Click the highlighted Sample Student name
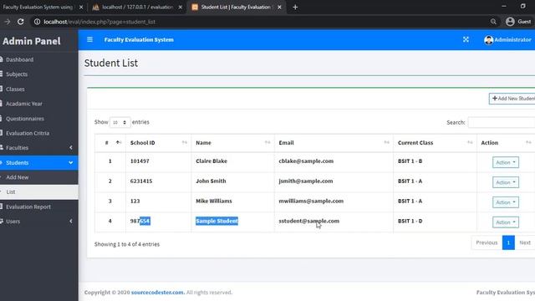Viewport: 535px width, 301px height. click(217, 221)
